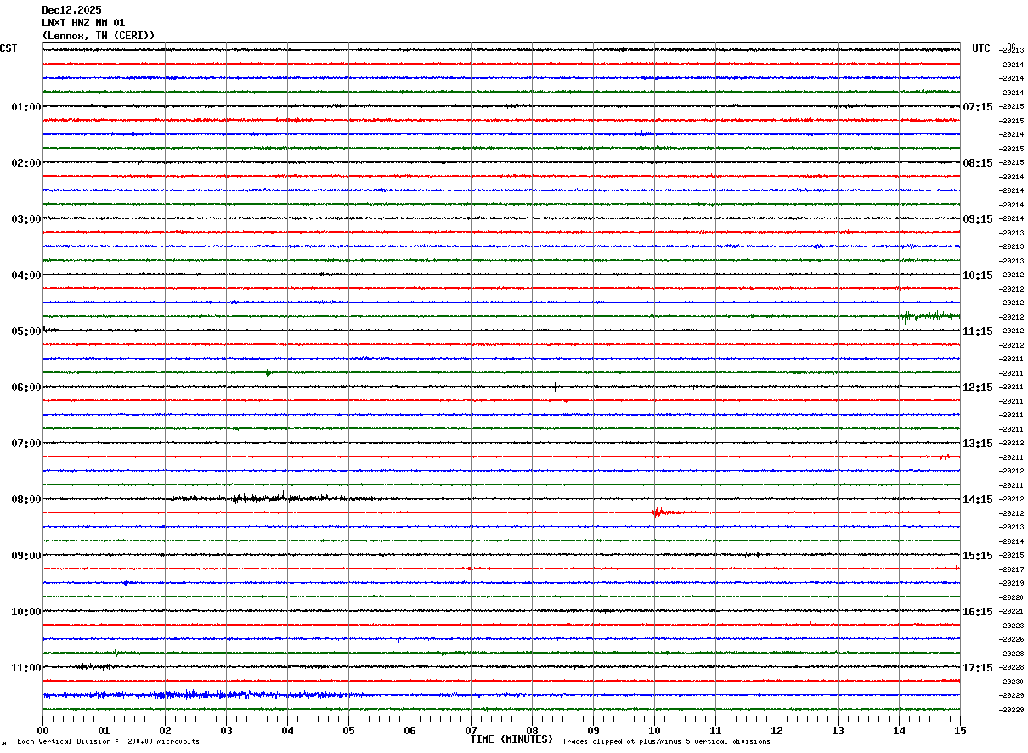Click the 15:15 UTC time label
1028x753 pixels.
978,556
